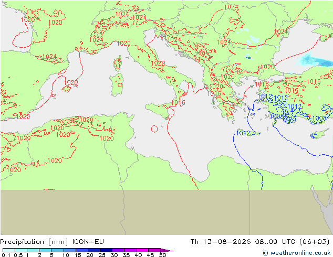The height and width of the screenshot is (257, 333).
Task: Click the legend value label '25'
Action: 102,255
